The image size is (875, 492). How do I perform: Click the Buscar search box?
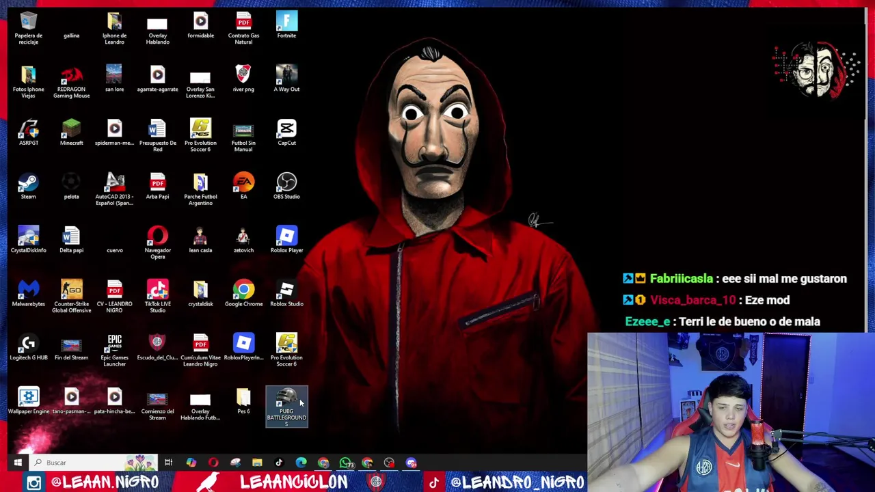pyautogui.click(x=92, y=463)
